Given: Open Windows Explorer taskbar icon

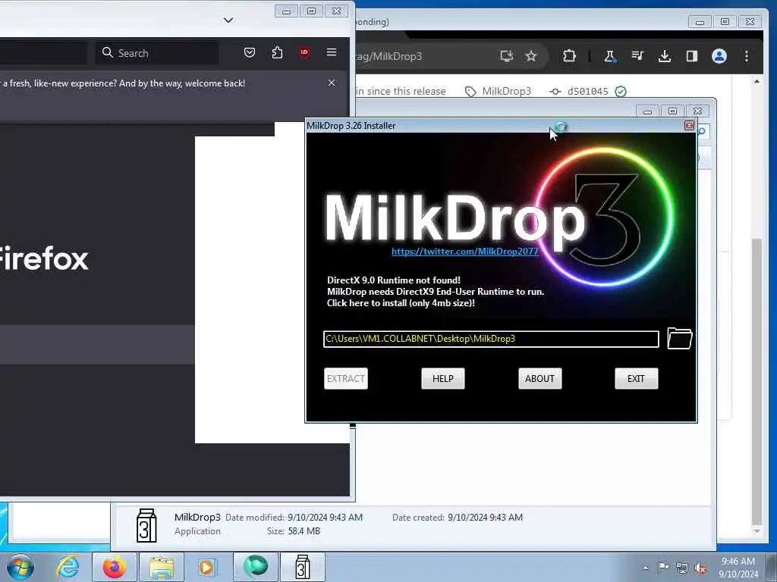Looking at the screenshot, I should tap(162, 567).
